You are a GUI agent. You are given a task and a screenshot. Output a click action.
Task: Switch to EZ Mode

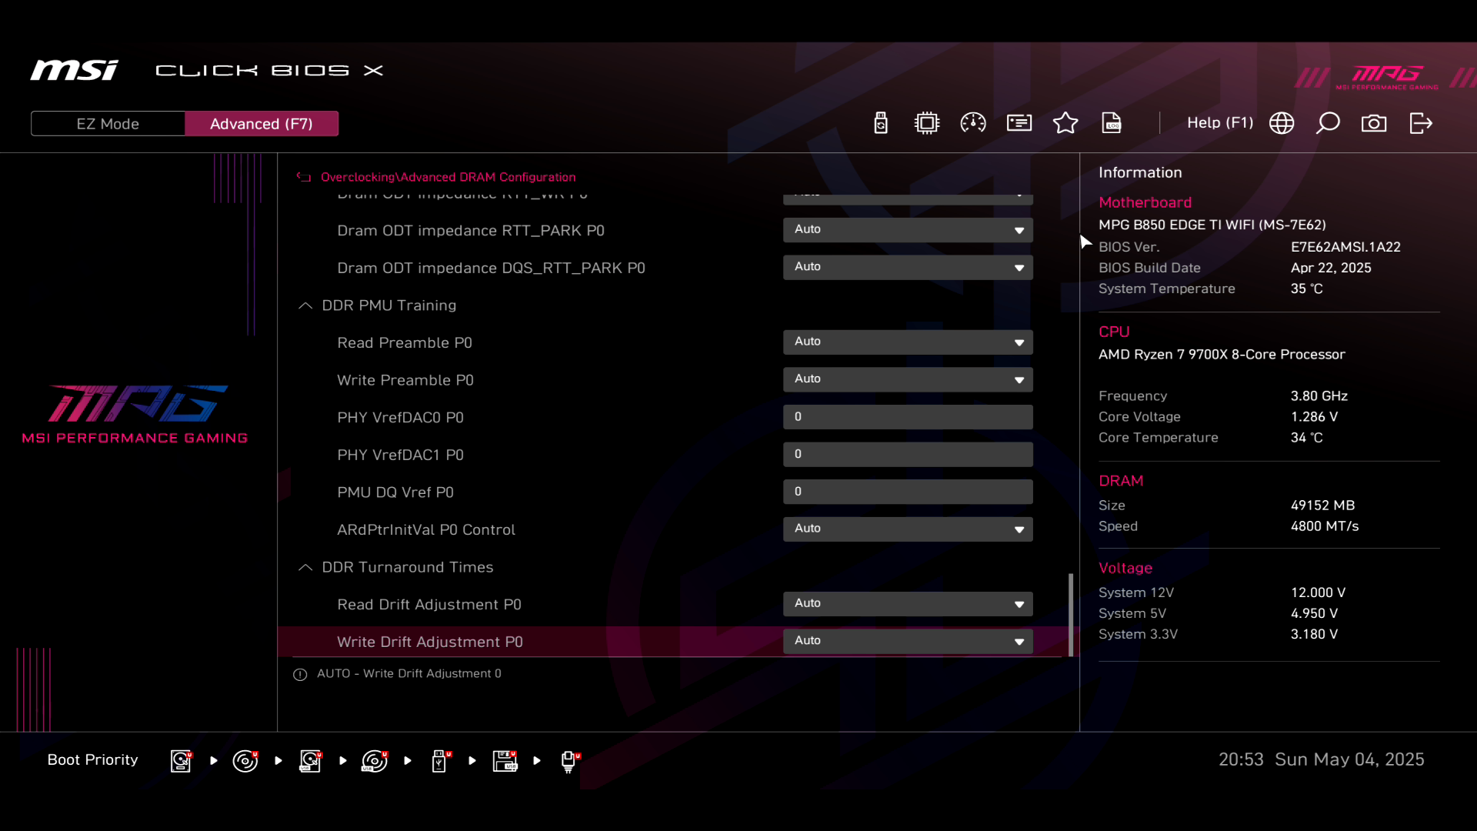click(108, 124)
